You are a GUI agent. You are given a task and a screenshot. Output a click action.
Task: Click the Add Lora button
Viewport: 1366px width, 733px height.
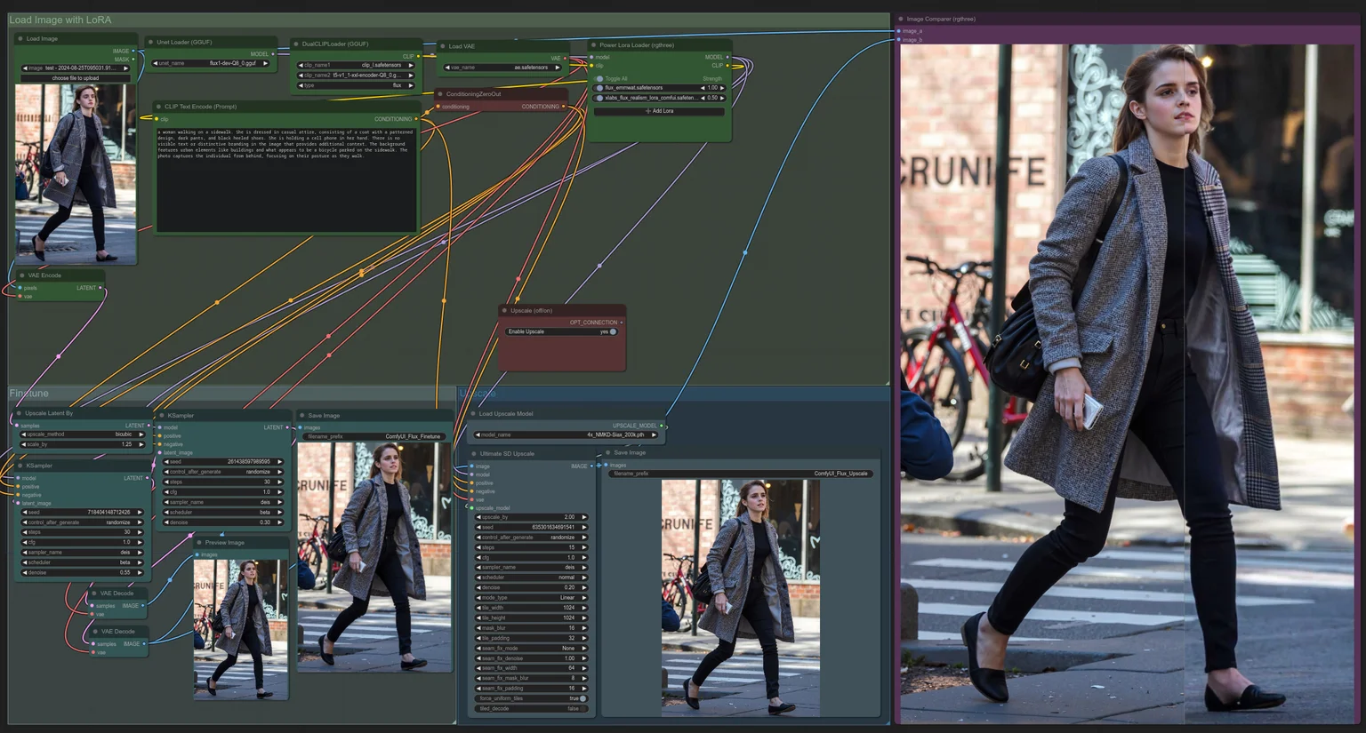[x=659, y=111]
